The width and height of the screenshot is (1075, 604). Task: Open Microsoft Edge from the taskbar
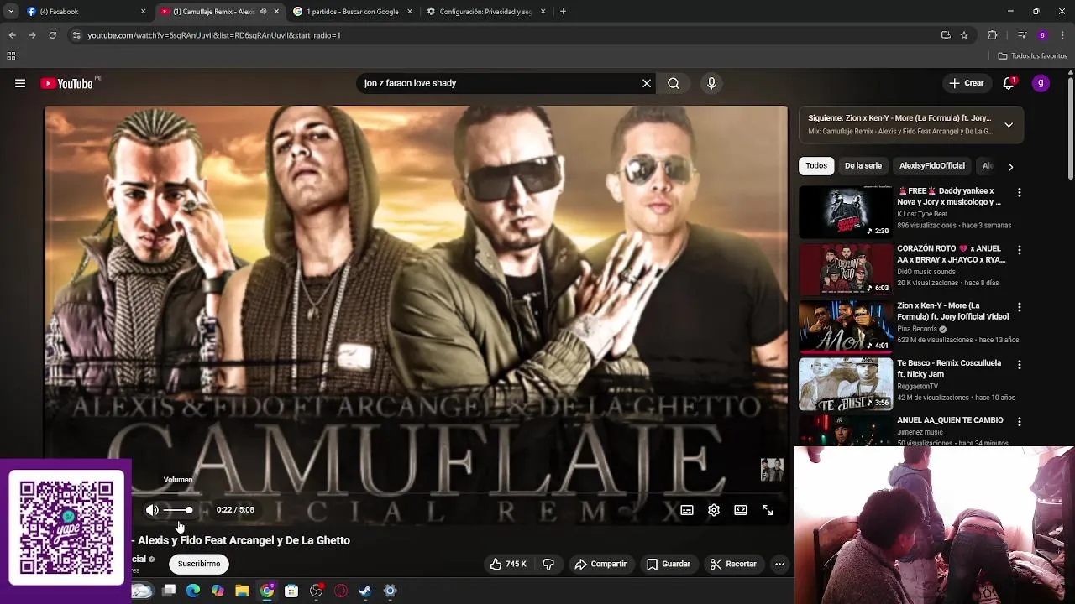[193, 591]
